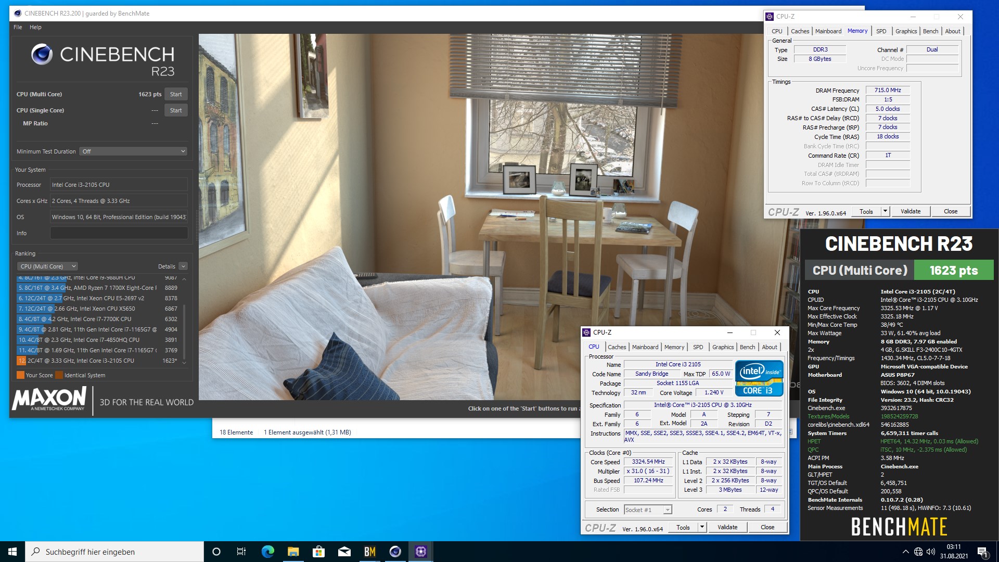This screenshot has width=999, height=562.
Task: Open Task View in the taskbar
Action: [241, 552]
